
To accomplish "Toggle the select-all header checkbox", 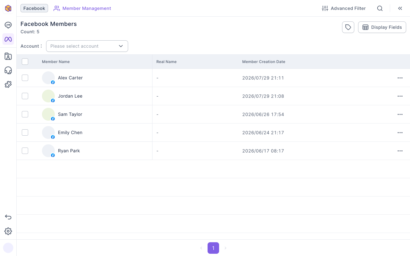I will pyautogui.click(x=25, y=61).
